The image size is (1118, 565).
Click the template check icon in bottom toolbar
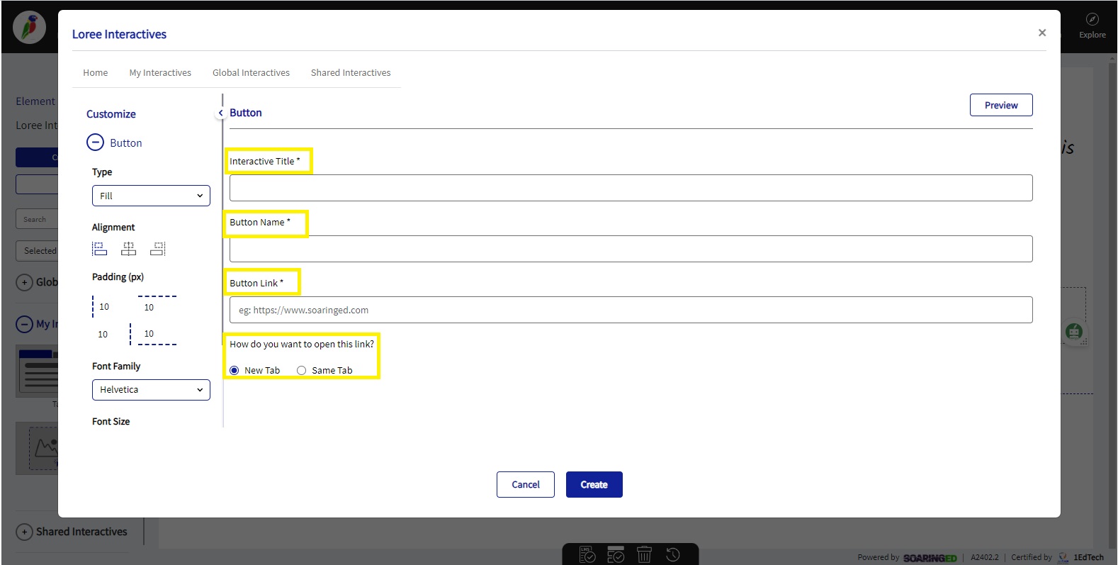[x=616, y=555]
